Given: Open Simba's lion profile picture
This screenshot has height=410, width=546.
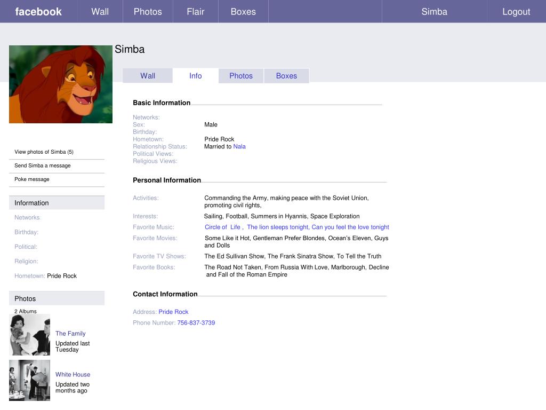Looking at the screenshot, I should pyautogui.click(x=61, y=84).
